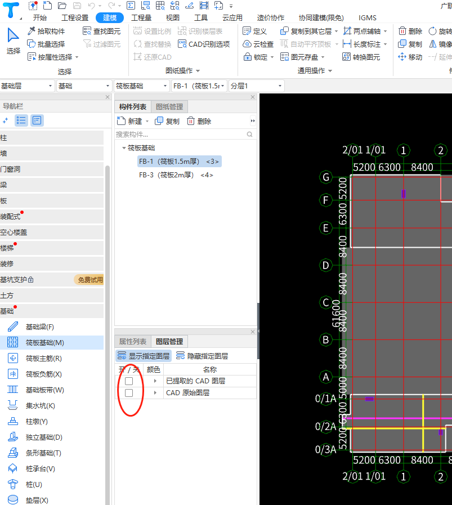The height and width of the screenshot is (505, 452).
Task: Select 基础板带(W) in navigation
Action: (x=52, y=390)
